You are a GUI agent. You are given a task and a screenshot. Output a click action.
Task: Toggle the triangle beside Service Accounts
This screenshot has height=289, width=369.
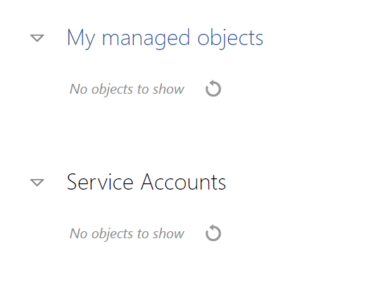pyautogui.click(x=37, y=183)
